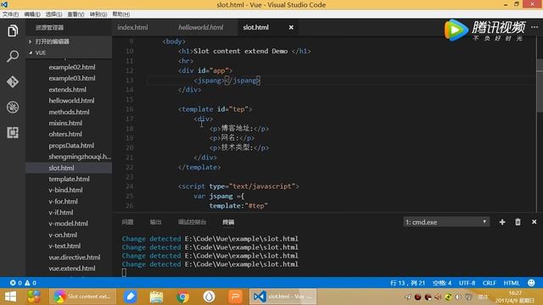Add a new terminal with plus icon

(502, 222)
